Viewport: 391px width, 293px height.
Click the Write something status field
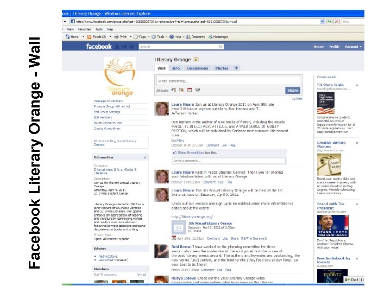[228, 81]
